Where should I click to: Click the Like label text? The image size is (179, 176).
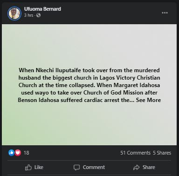[39, 167]
